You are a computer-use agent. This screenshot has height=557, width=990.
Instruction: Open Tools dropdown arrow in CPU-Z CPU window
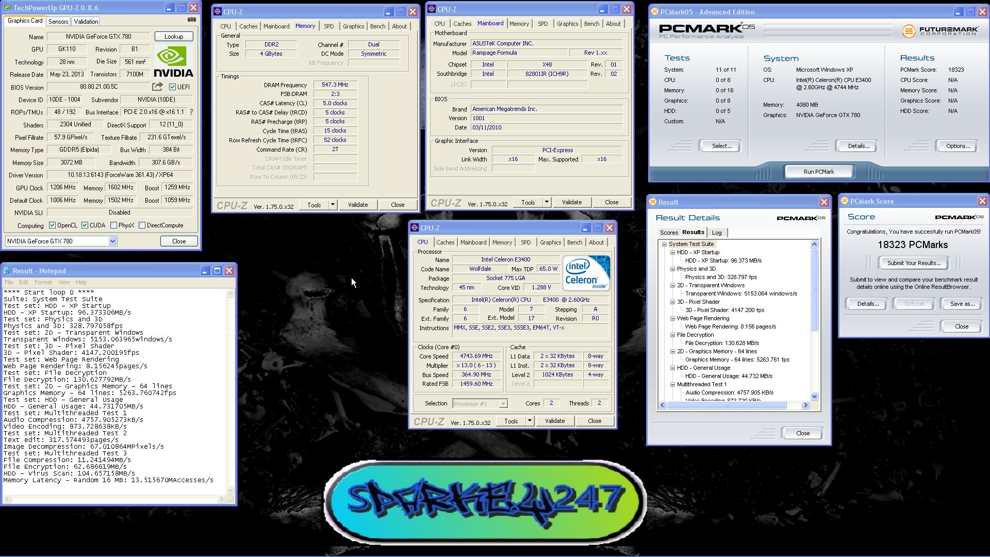530,421
